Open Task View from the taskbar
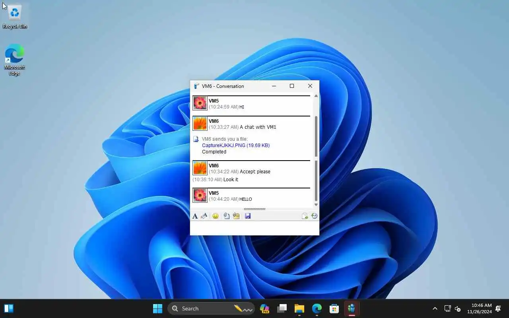Screen dimensions: 509x318 tap(282, 308)
